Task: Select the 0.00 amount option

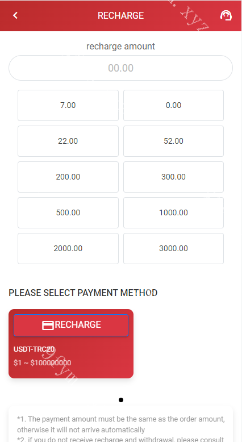Action: (173, 106)
